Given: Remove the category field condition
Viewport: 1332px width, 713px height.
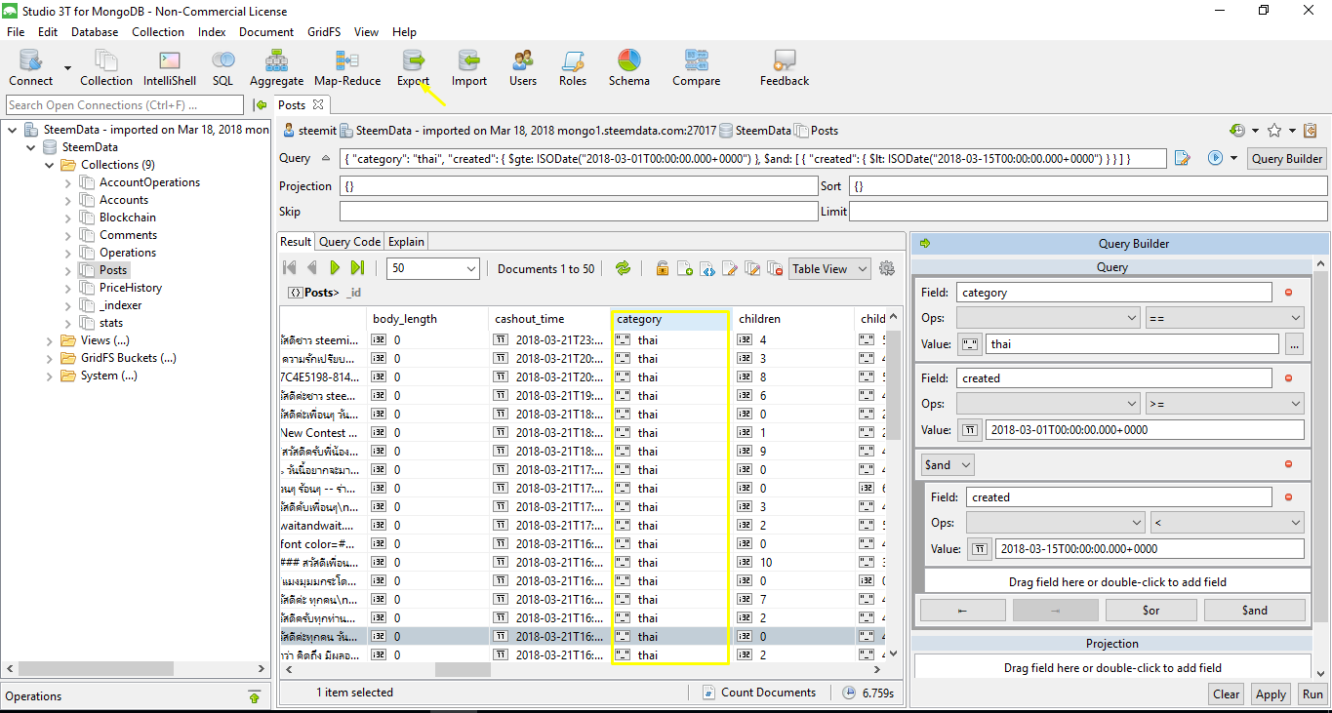Looking at the screenshot, I should pos(1288,292).
